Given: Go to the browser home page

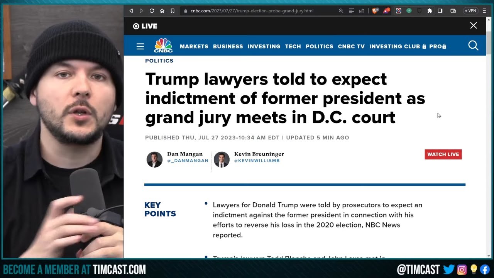Looking at the screenshot, I should tap(162, 11).
